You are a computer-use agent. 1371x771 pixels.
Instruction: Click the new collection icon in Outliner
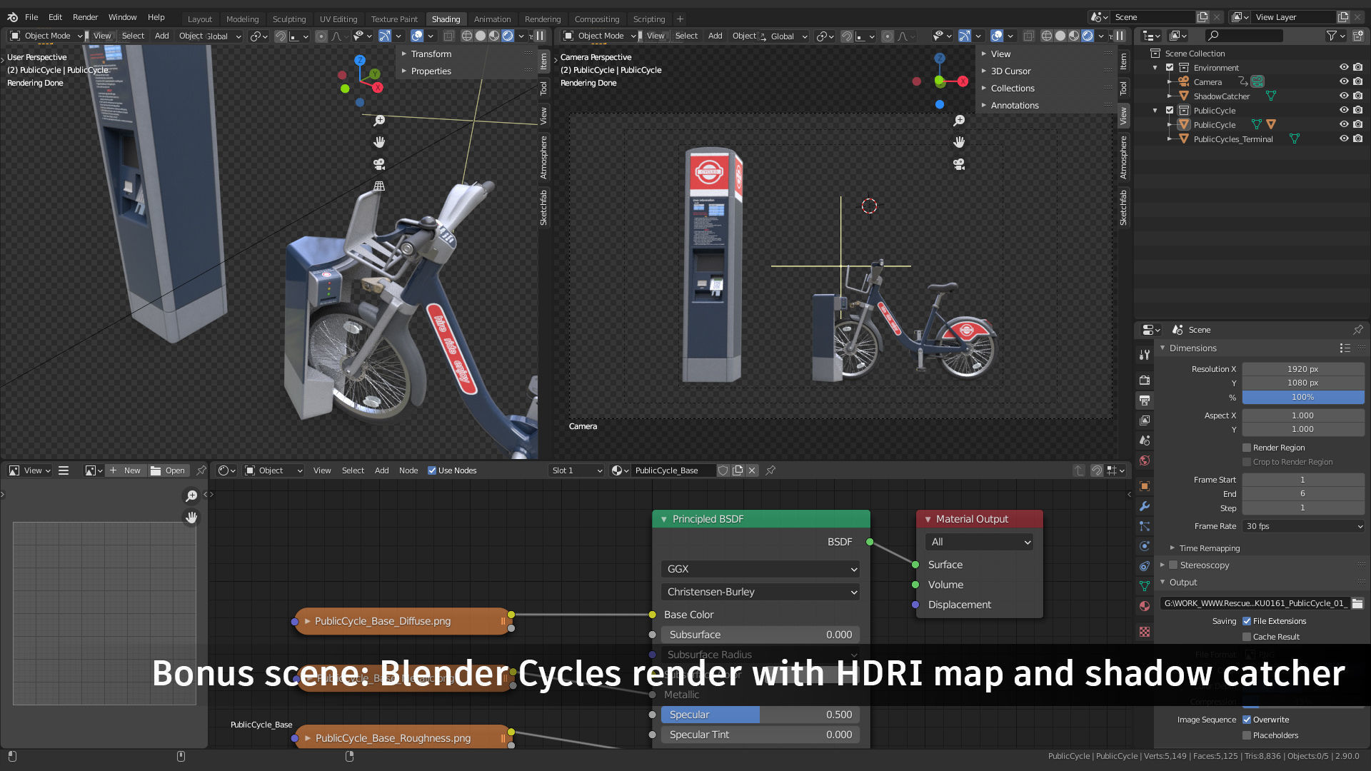pyautogui.click(x=1357, y=35)
